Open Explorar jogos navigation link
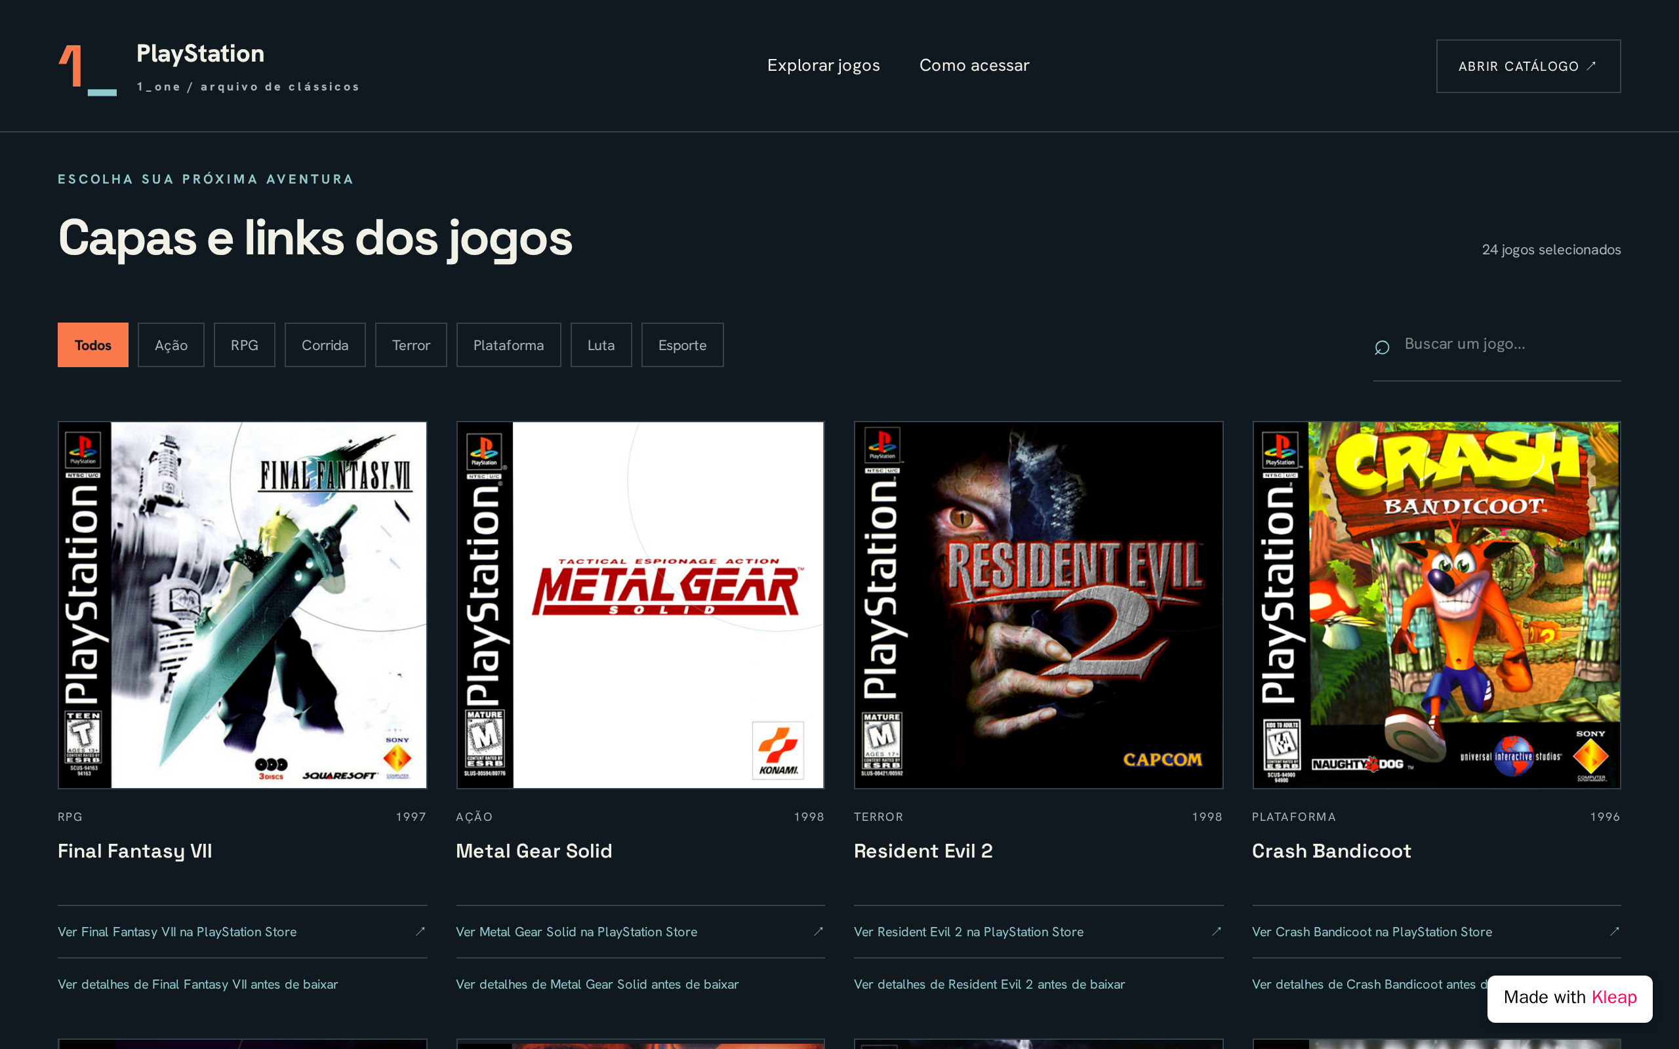The image size is (1679, 1049). 824,65
